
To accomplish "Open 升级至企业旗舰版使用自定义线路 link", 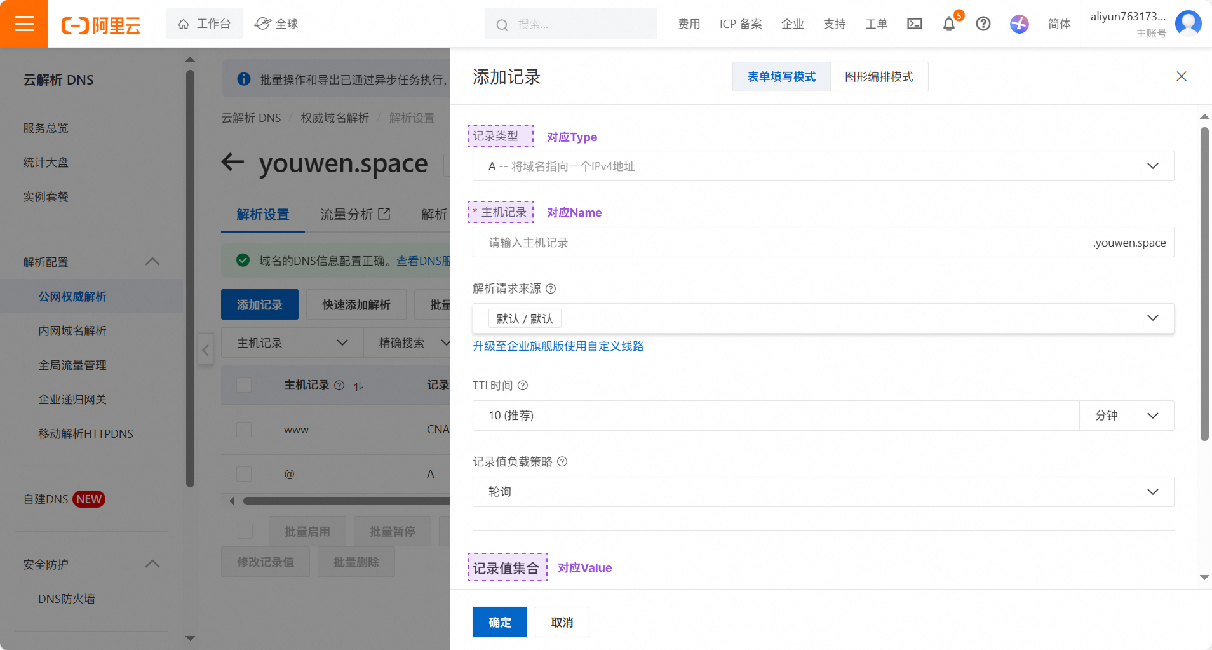I will (558, 346).
